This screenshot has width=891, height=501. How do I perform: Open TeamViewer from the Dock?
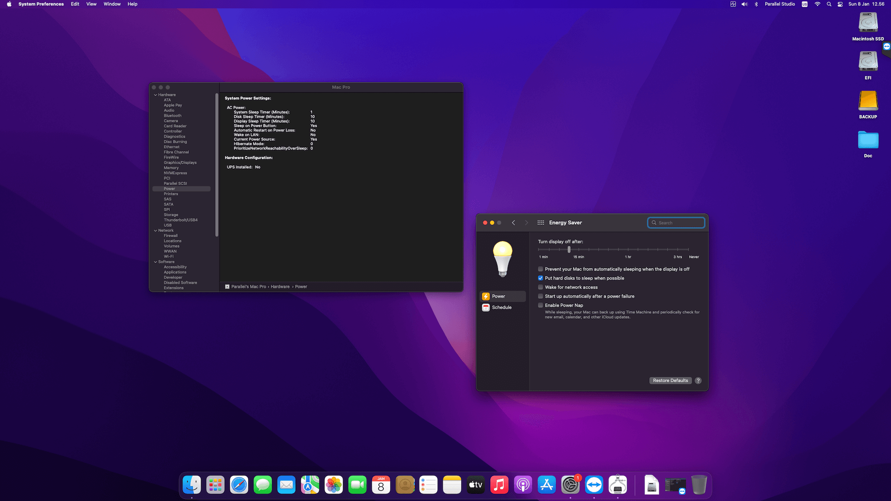[x=594, y=485]
